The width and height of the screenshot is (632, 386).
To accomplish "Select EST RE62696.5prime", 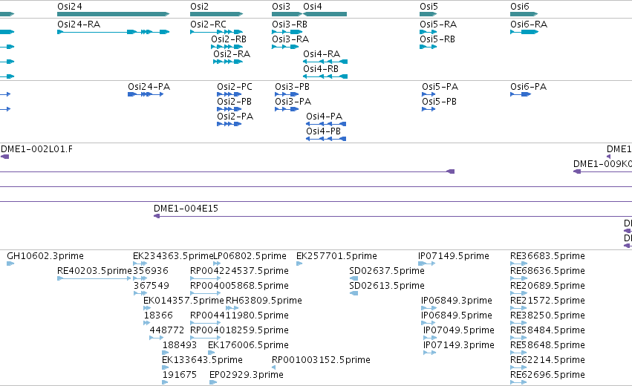I will [x=518, y=382].
